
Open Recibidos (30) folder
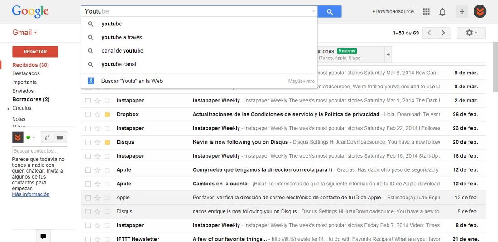(x=30, y=65)
